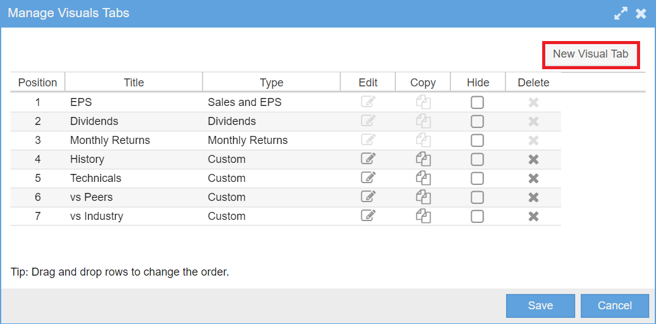Screen dimensions: 656x324
Task: Copy the vs Peers visual tab
Action: coord(423,197)
